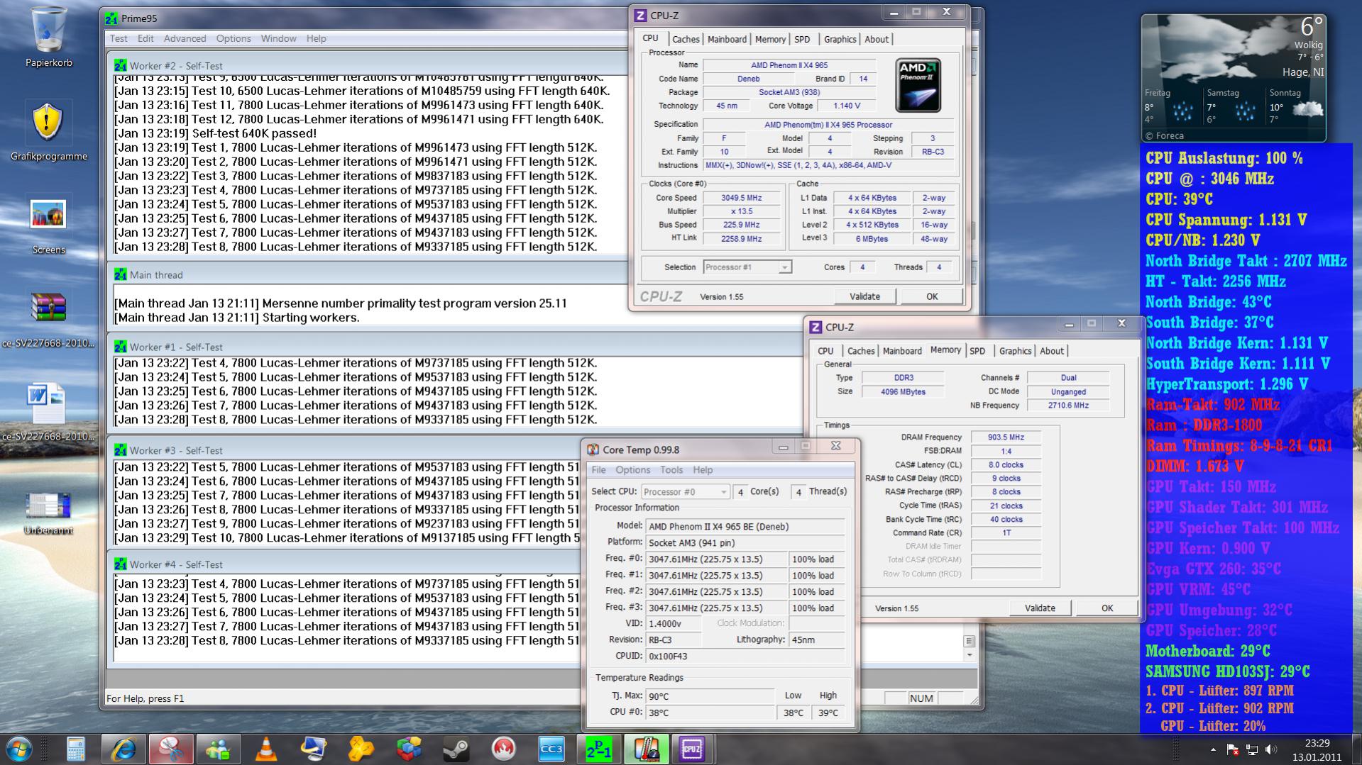Open the Advanced menu in Prime95
Image resolution: width=1362 pixels, height=765 pixels.
(185, 38)
